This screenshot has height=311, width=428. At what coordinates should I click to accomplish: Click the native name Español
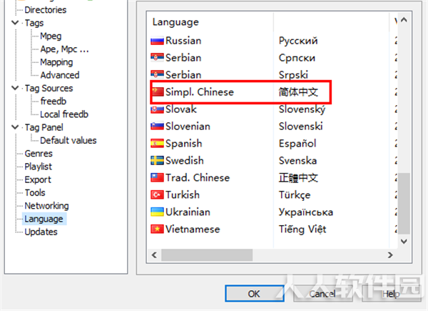(297, 143)
